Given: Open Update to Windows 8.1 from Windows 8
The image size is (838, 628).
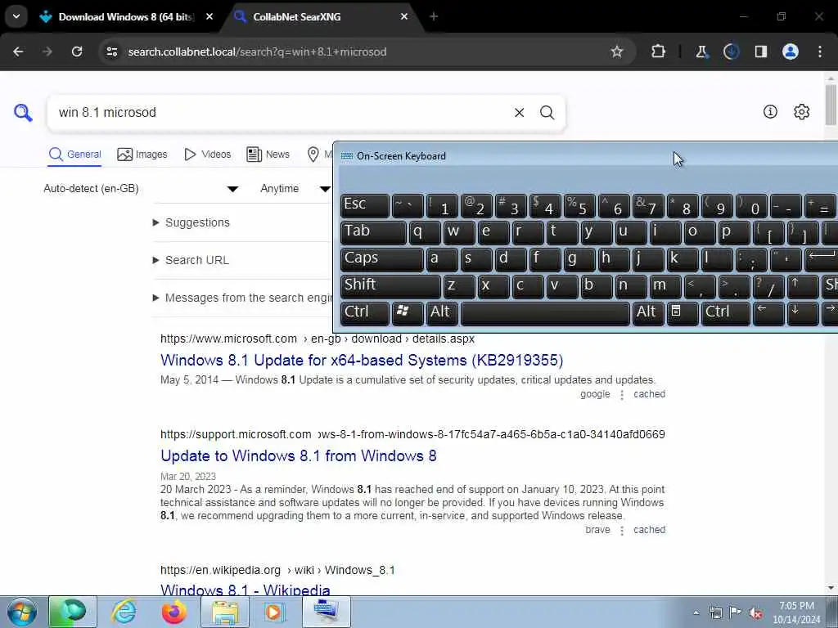Looking at the screenshot, I should pos(298,455).
